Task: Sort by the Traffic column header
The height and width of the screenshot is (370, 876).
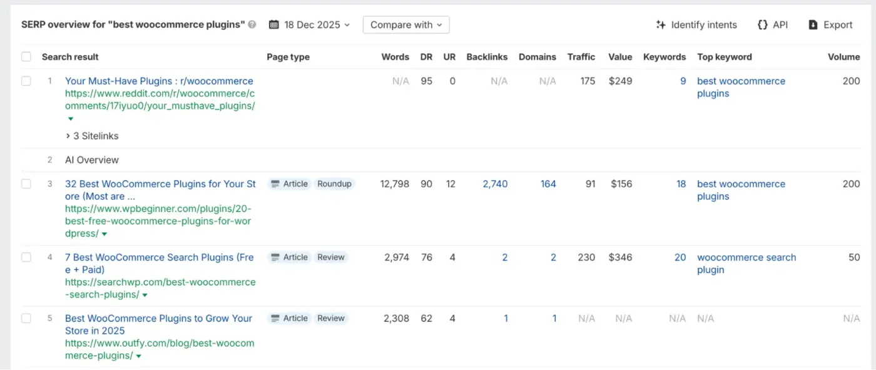Action: click(x=581, y=57)
